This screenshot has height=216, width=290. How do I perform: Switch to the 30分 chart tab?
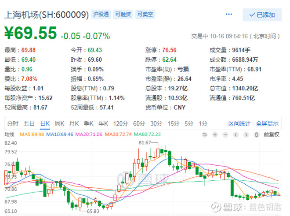[x=156, y=123]
